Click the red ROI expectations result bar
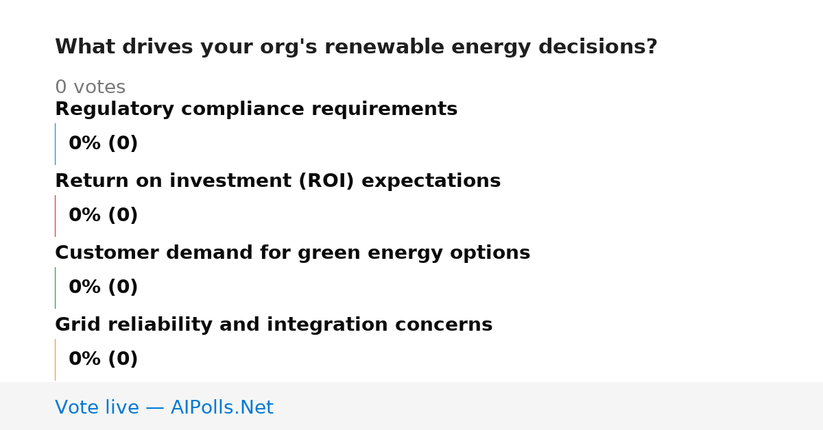 pos(55,216)
